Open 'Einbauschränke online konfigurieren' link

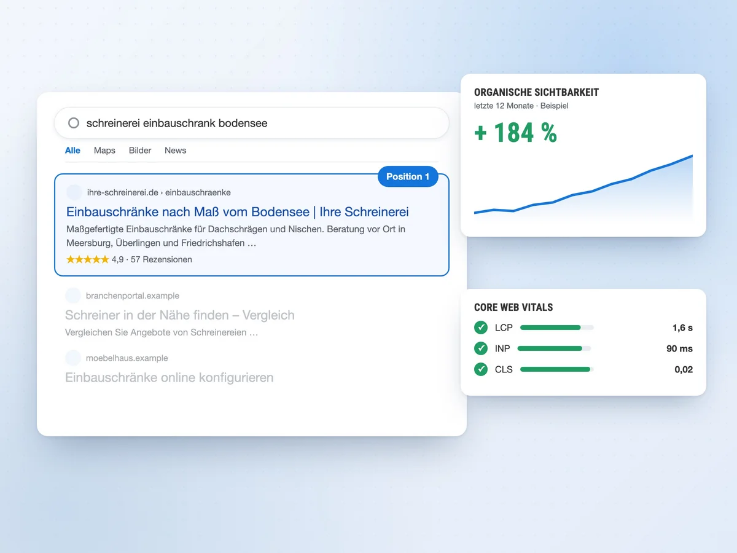click(x=170, y=377)
